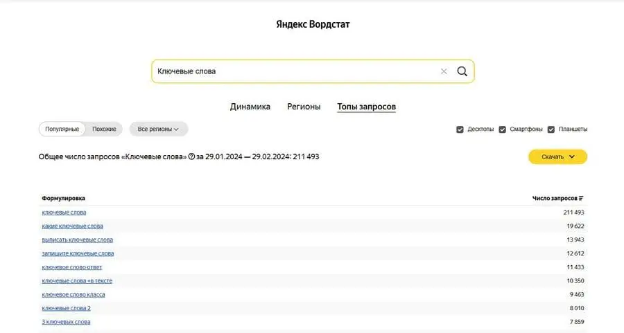The image size is (624, 333).
Task: Select the count value 11 433
Action: pyautogui.click(x=575, y=267)
